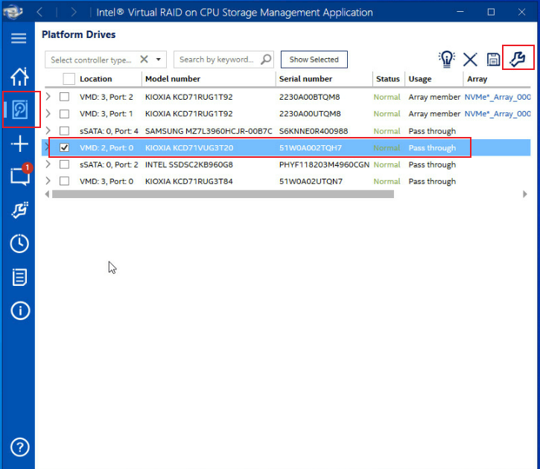The height and width of the screenshot is (469, 540).
Task: Select the INTEL SSDSC2KB960G8 model cell
Action: click(188, 165)
